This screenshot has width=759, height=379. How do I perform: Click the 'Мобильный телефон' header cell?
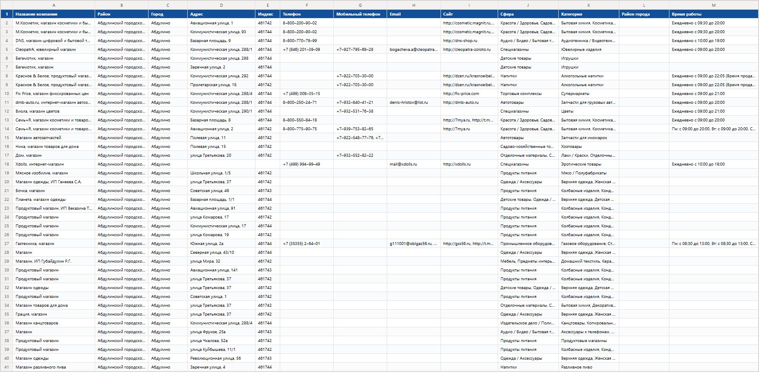click(360, 14)
